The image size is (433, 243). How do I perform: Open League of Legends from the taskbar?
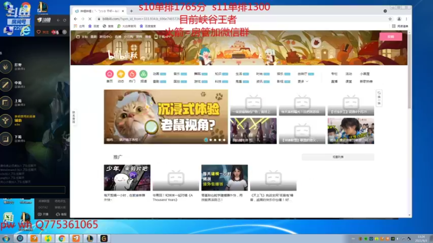[90, 238]
